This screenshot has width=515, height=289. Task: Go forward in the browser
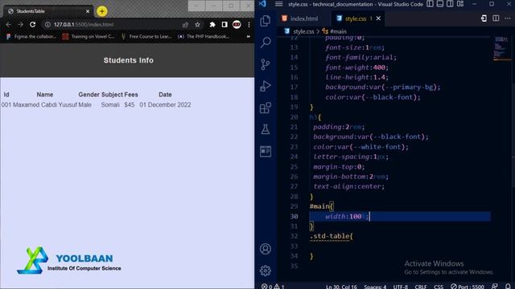click(20, 25)
